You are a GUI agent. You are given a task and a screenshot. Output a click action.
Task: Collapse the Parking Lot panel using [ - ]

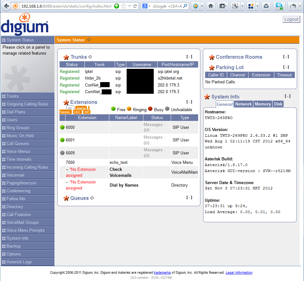(286, 67)
